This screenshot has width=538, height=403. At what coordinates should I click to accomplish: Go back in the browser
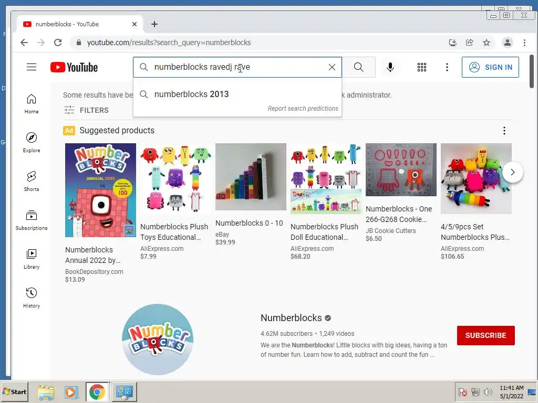pos(24,43)
